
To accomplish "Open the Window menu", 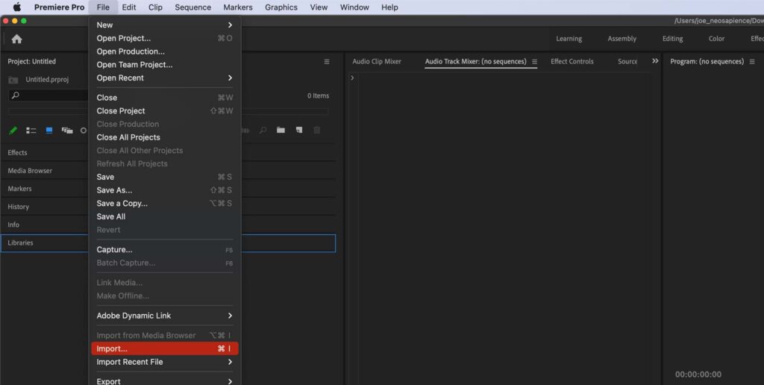I will point(354,7).
